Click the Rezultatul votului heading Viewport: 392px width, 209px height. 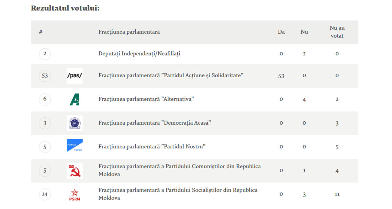65,8
